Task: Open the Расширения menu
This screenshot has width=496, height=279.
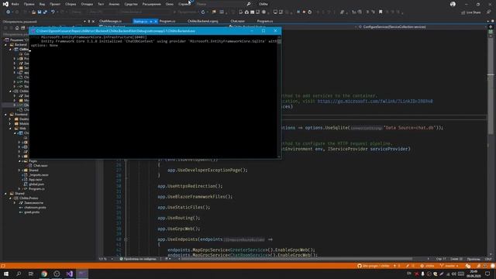Action: (152, 4)
